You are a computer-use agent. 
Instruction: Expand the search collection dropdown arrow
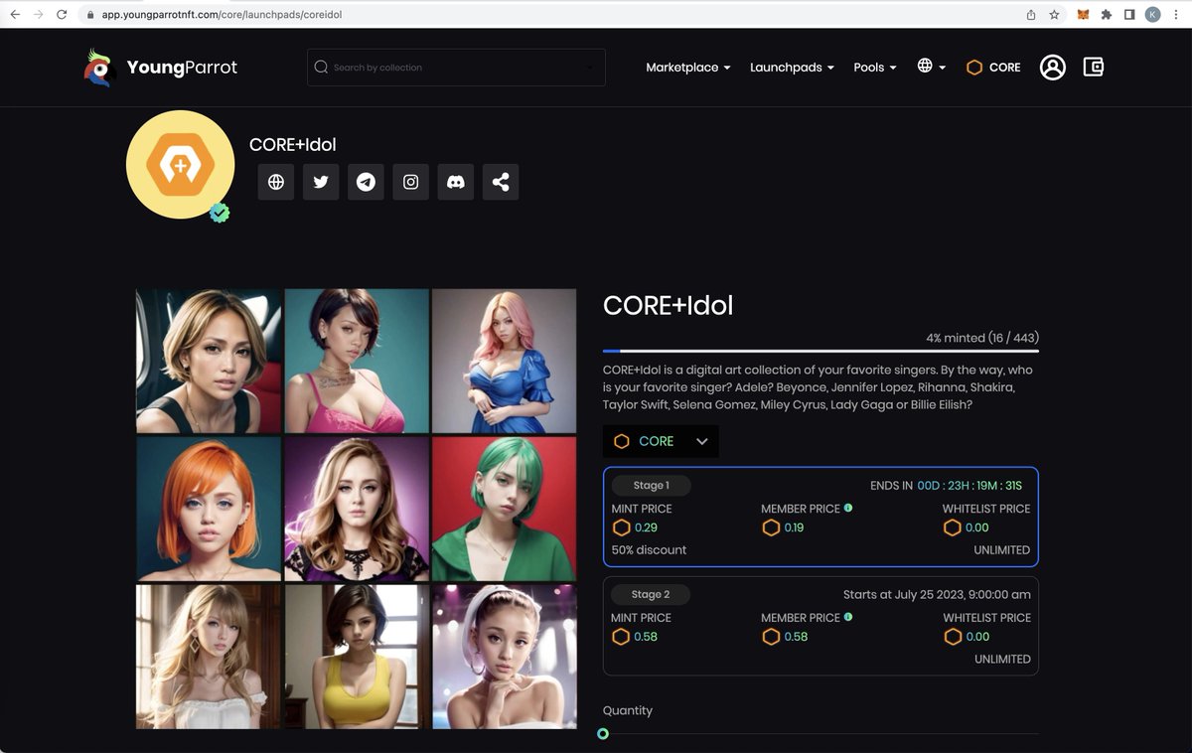point(589,68)
